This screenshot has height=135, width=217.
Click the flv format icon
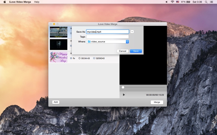pos(71,58)
